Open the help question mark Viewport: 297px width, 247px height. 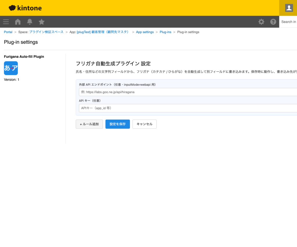point(273,22)
